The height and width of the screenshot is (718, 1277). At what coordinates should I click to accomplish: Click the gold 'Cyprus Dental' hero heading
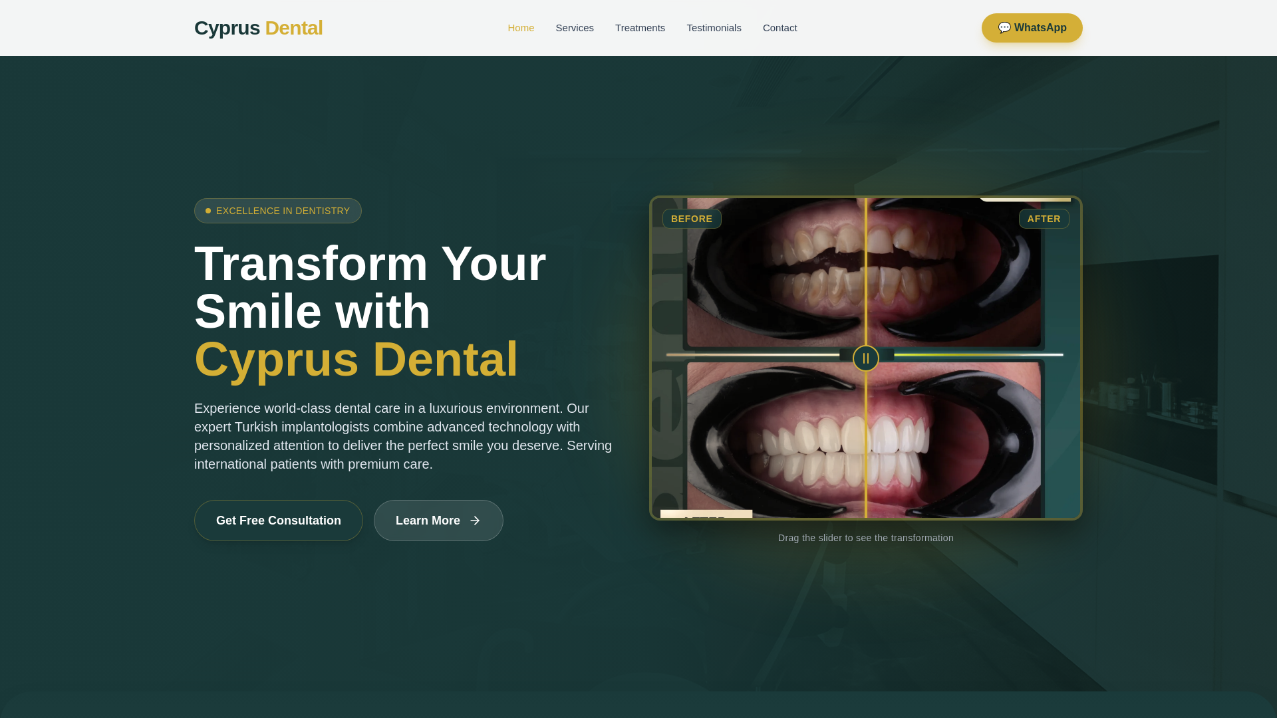[x=356, y=359]
